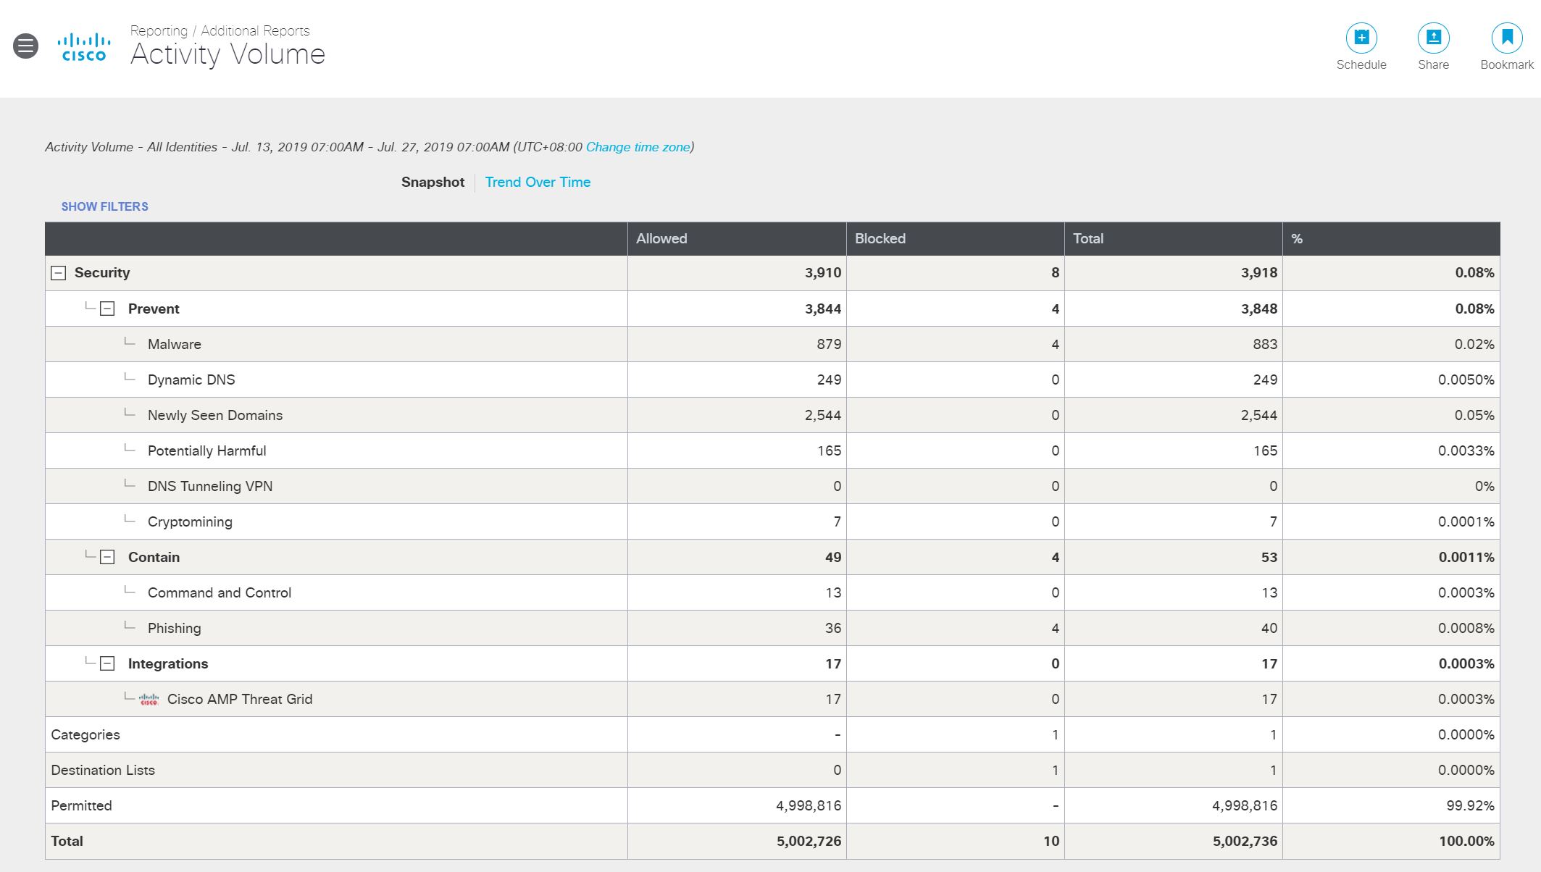Viewport: 1541px width, 872px height.
Task: Collapse the Integrations subsection
Action: pos(107,663)
